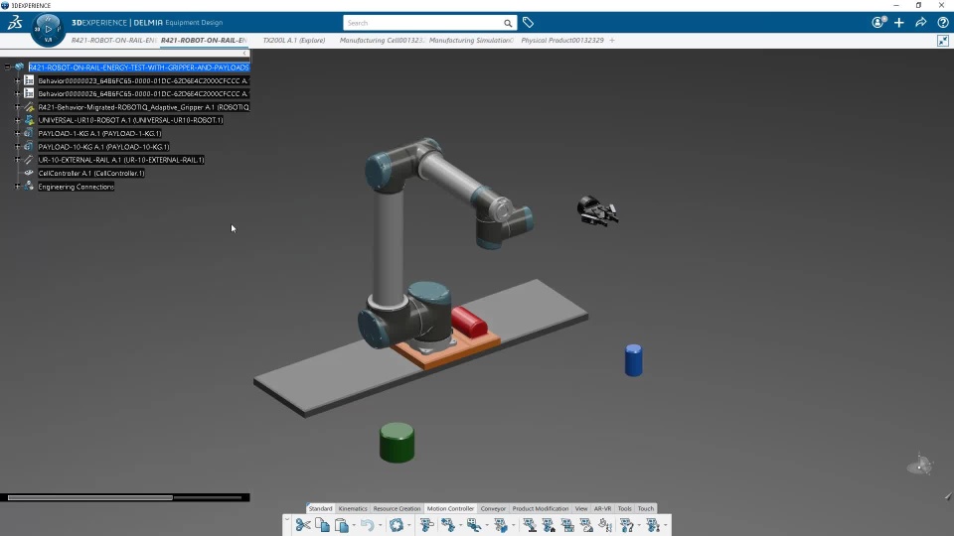Expand the Behavior00000026 tree node

(x=18, y=93)
